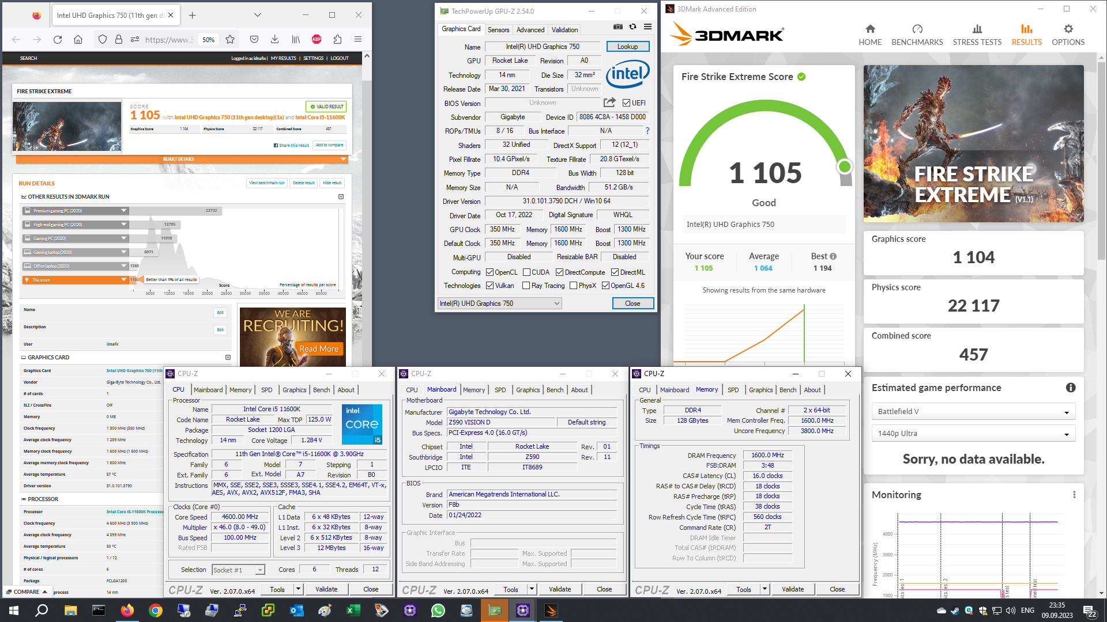
Task: Switch to Sensors tab in GPU-Z
Action: point(498,30)
